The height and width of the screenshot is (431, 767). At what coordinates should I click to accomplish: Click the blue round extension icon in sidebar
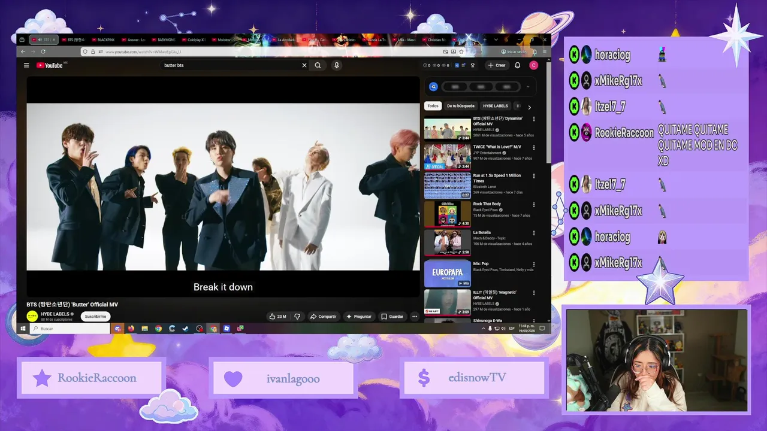click(433, 87)
